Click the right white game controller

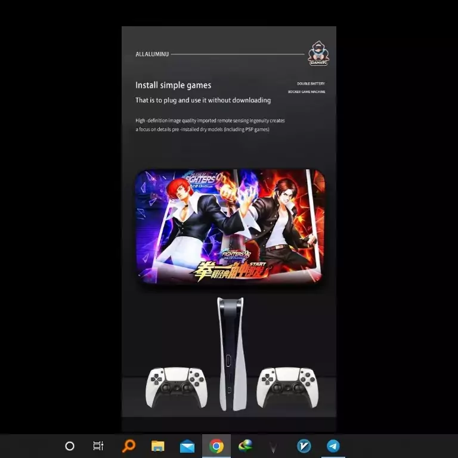click(x=287, y=387)
